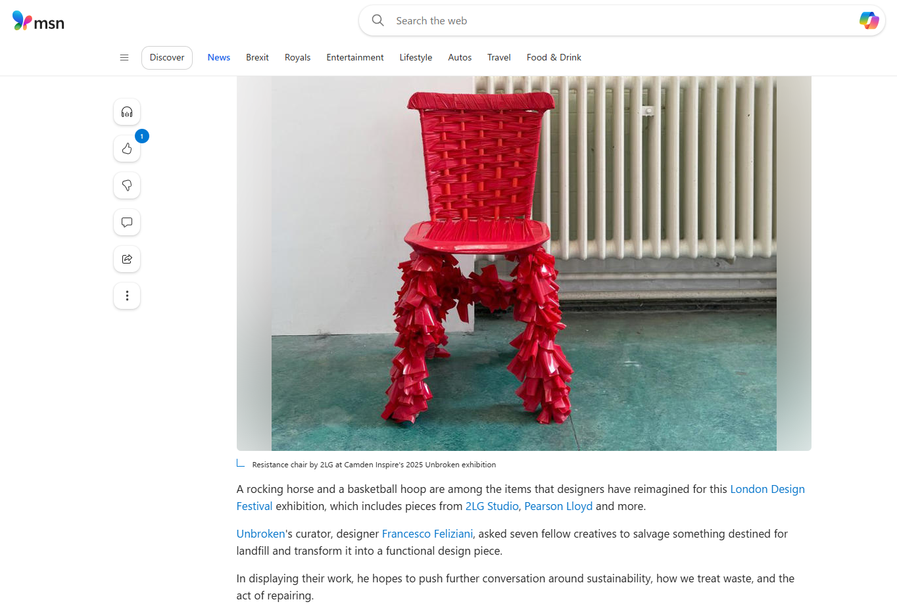The height and width of the screenshot is (606, 897).
Task: Switch to the News tab
Action: tap(219, 58)
